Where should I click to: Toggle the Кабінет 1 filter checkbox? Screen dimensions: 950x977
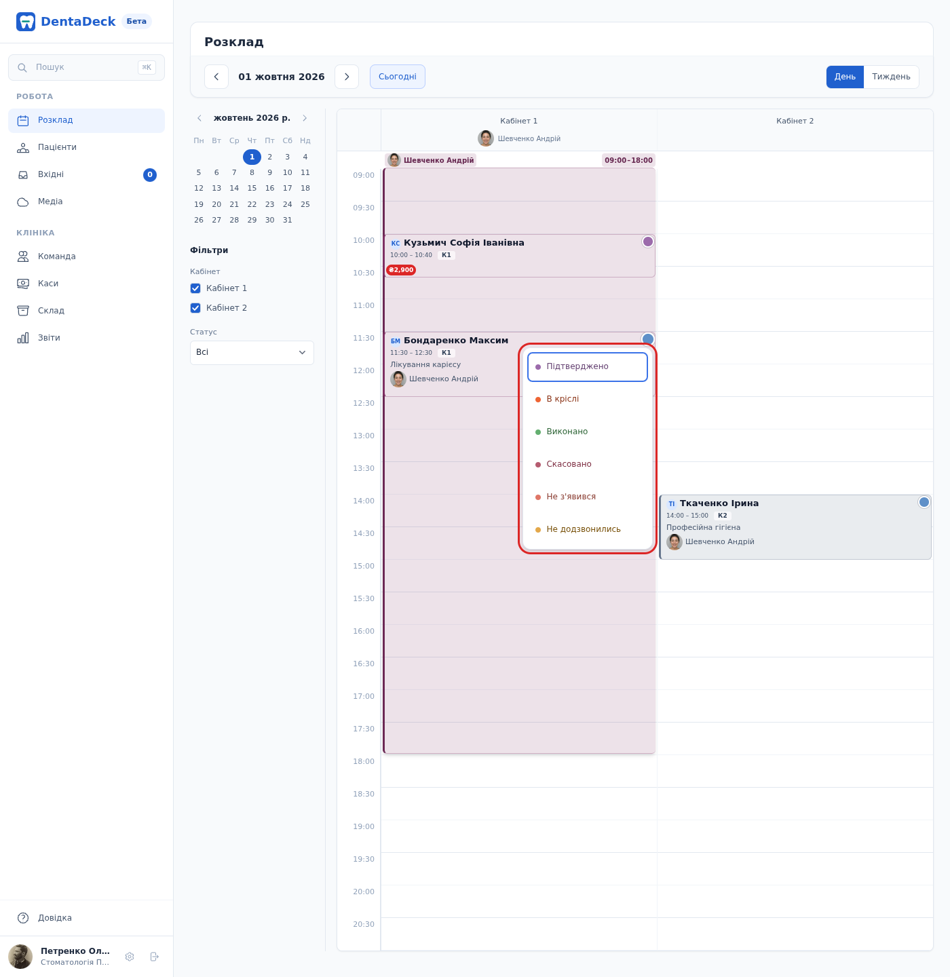(x=195, y=288)
